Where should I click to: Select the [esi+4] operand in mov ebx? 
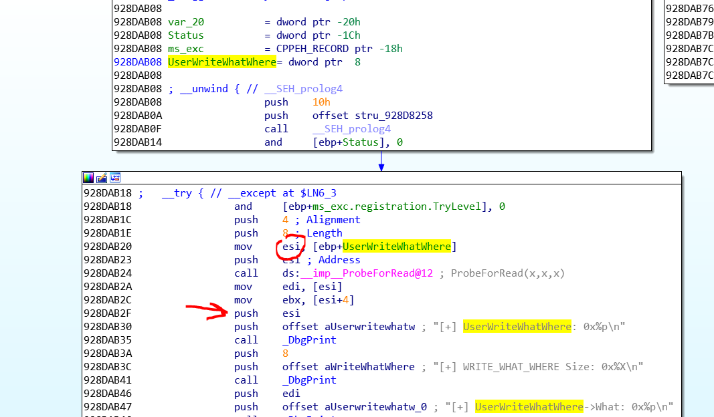(333, 300)
